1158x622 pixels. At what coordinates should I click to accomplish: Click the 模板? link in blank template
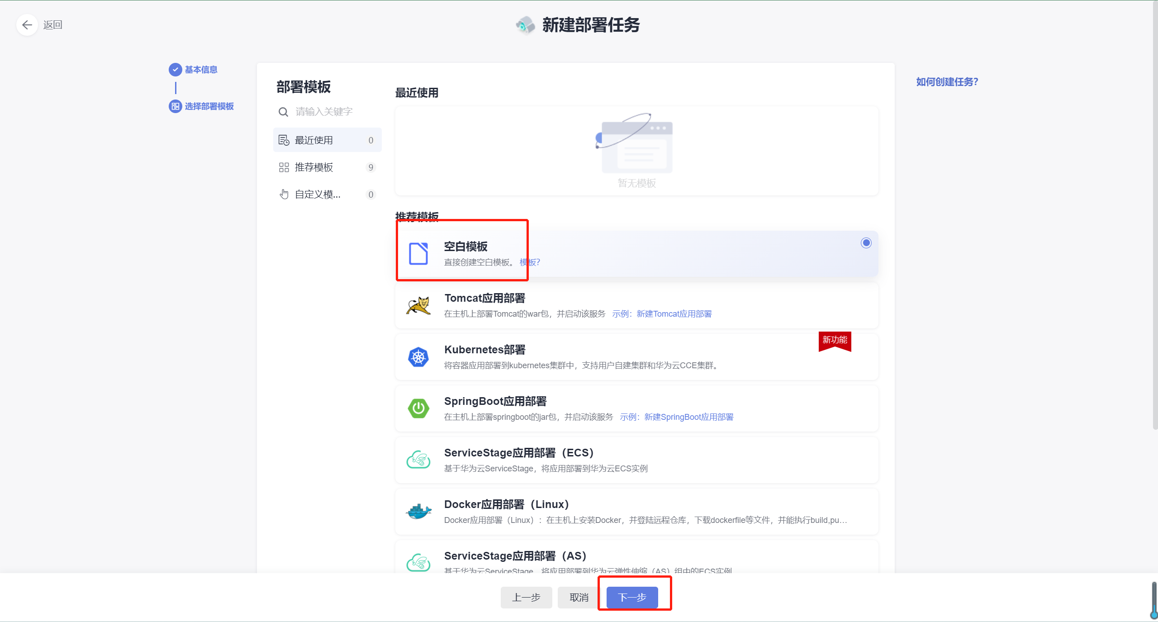[x=530, y=262]
